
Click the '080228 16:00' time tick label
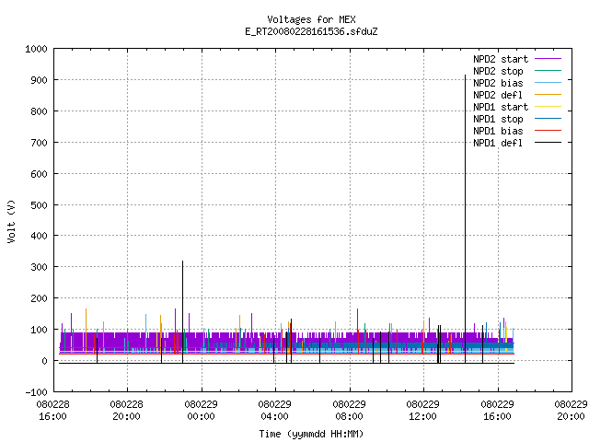53,411
